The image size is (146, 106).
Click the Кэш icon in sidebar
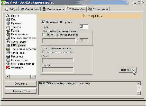(x=8, y=19)
